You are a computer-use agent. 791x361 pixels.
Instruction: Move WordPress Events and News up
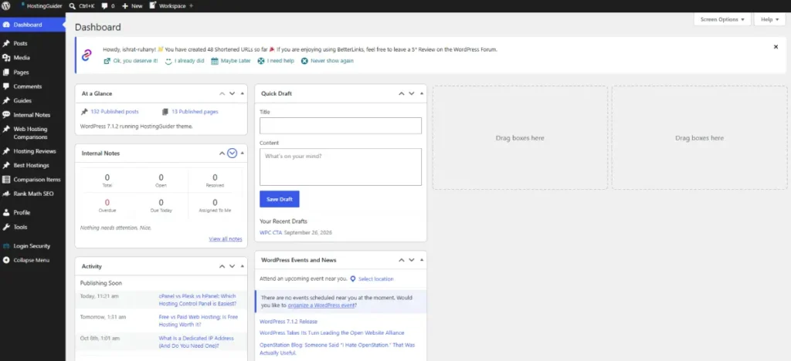pos(402,260)
